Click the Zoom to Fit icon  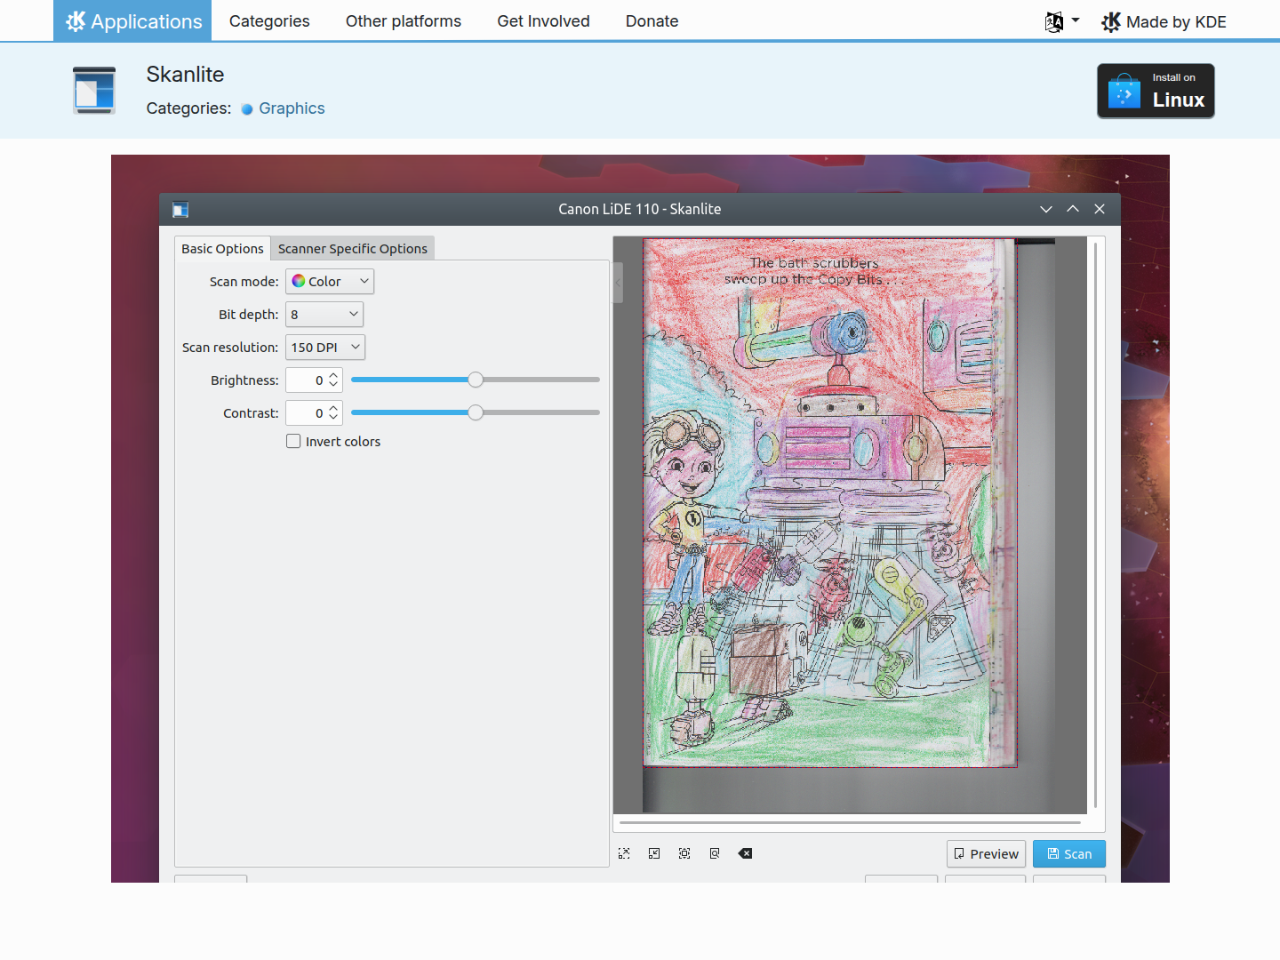[715, 853]
